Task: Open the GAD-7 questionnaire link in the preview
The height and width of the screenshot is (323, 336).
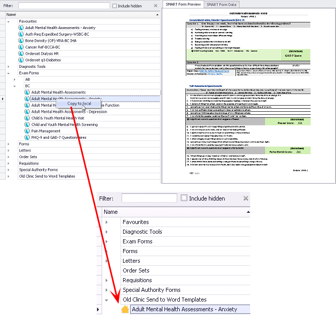Action: (214, 71)
